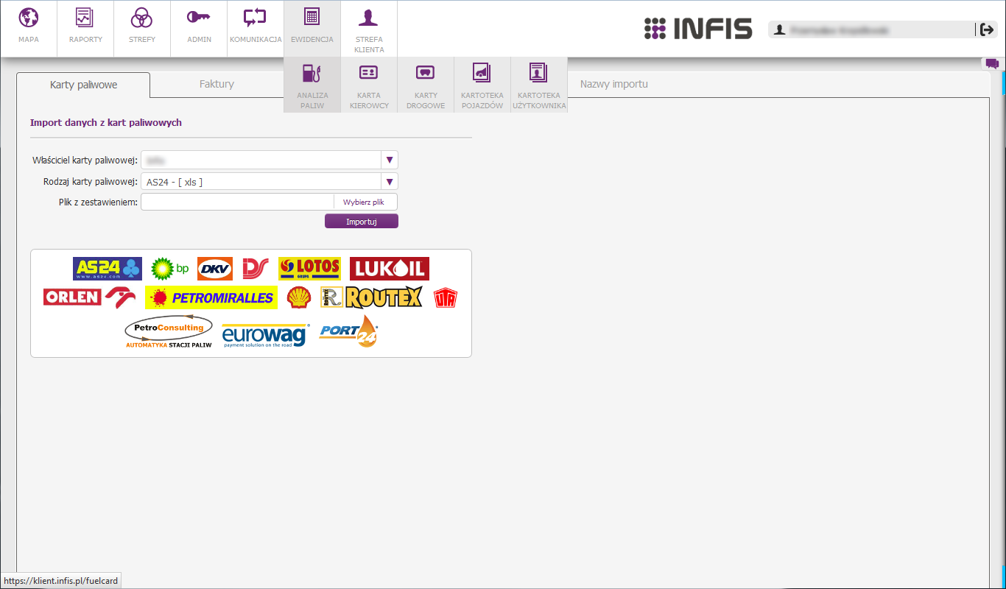Click the Shell logo
Image resolution: width=1006 pixels, height=589 pixels.
coord(299,297)
